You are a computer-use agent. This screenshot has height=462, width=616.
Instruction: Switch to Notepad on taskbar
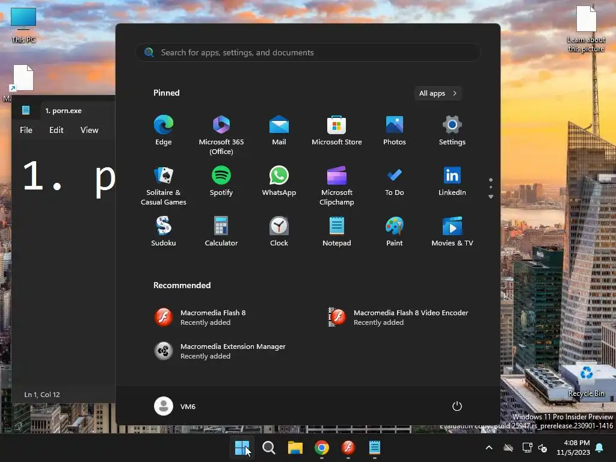coord(374,448)
